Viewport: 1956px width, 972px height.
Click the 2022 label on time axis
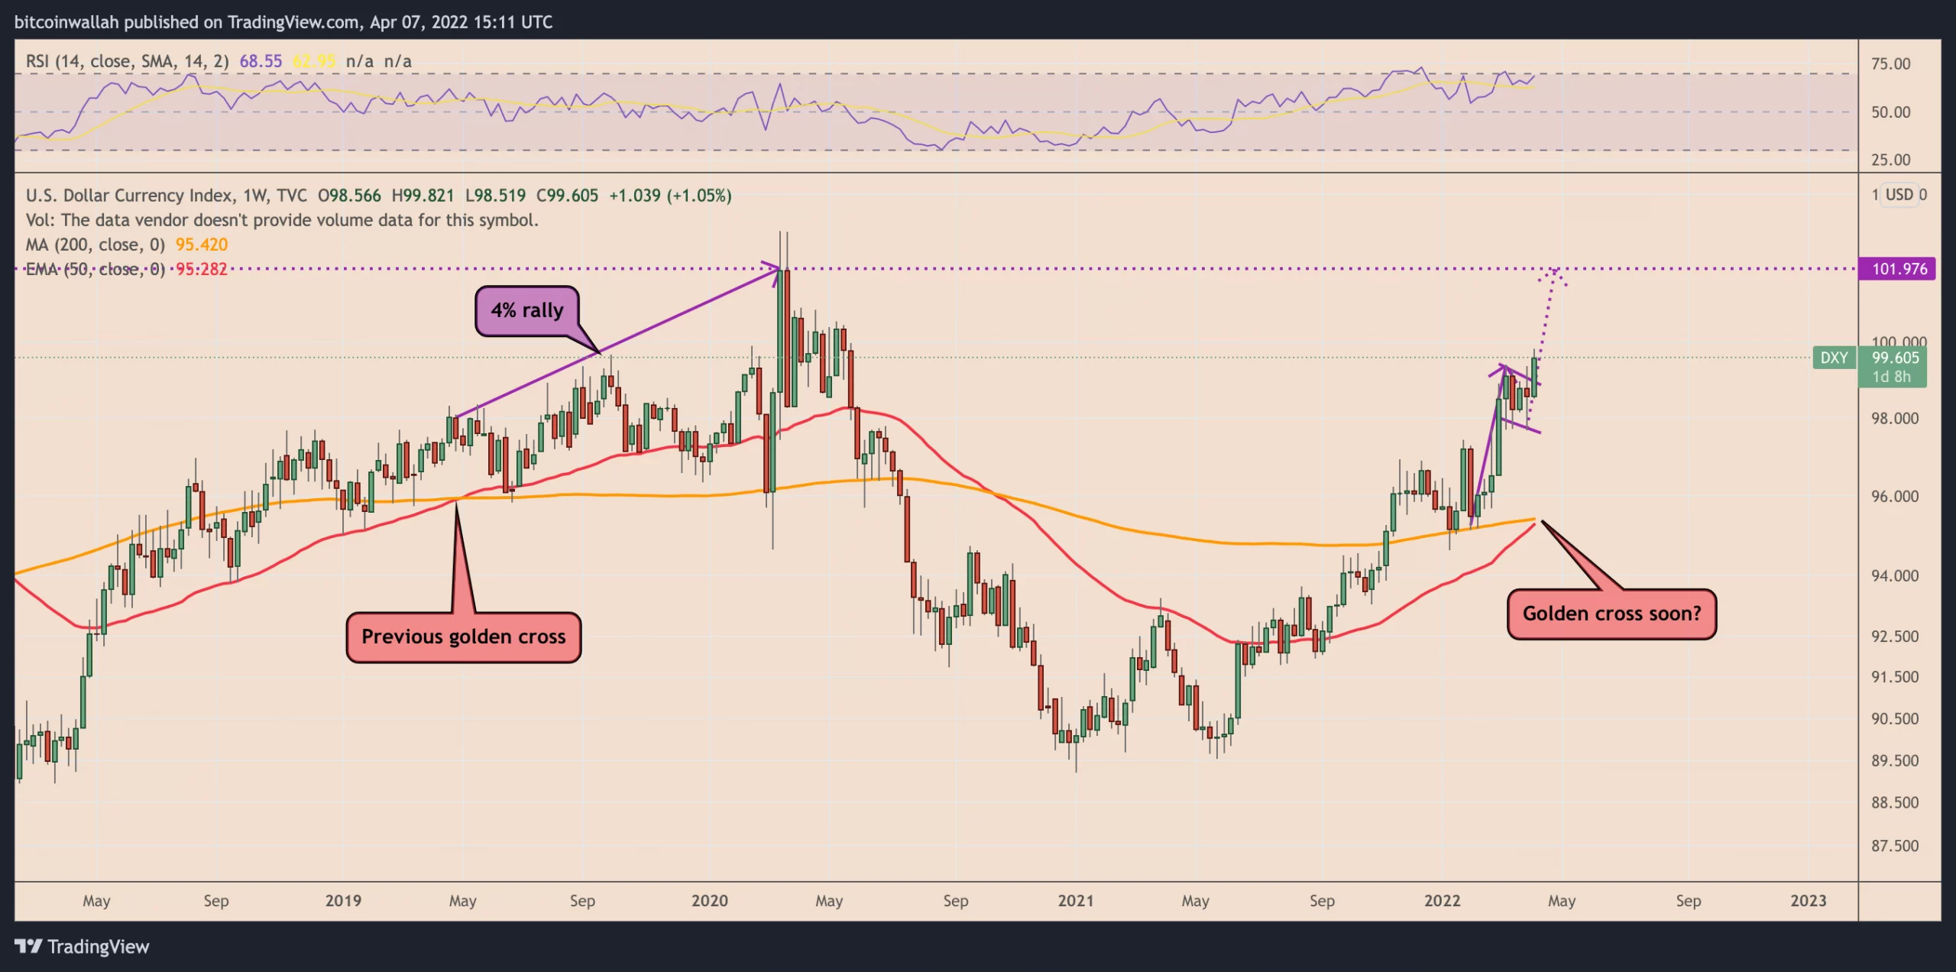[1442, 901]
